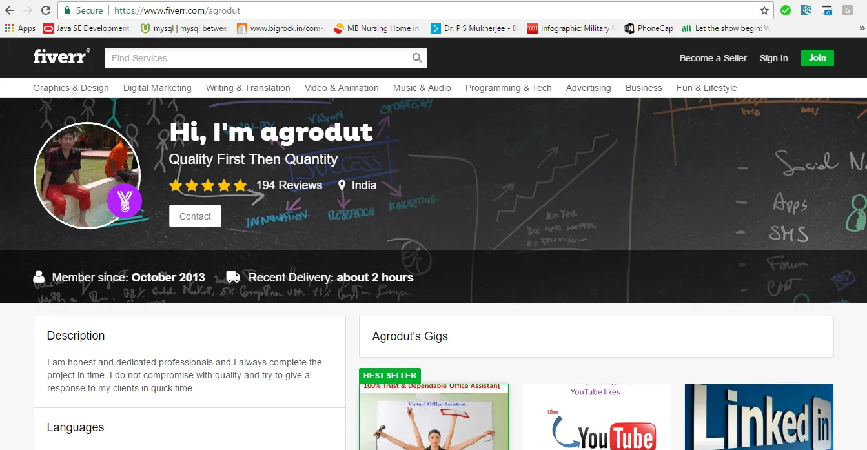Bookmark page with the star icon
867x450 pixels.
coord(764,10)
